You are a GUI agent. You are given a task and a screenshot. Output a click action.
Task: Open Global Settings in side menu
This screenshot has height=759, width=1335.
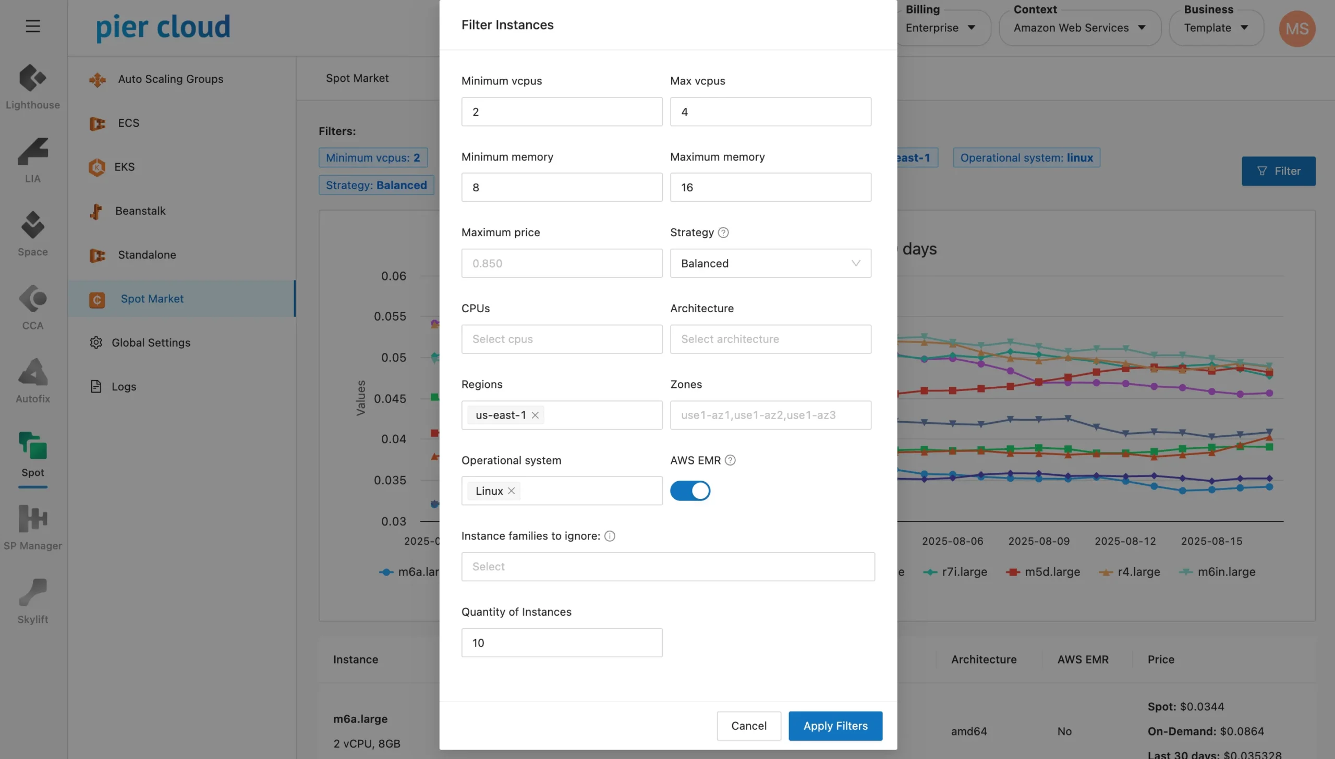pyautogui.click(x=151, y=342)
